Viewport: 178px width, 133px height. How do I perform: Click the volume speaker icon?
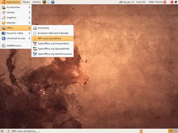pyautogui.click(x=121, y=2)
